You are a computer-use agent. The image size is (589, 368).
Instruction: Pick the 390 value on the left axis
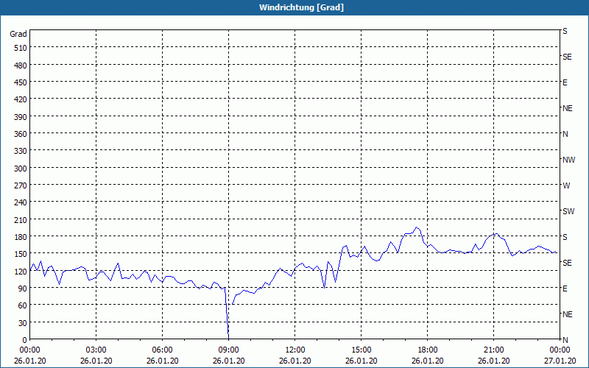click(x=21, y=117)
